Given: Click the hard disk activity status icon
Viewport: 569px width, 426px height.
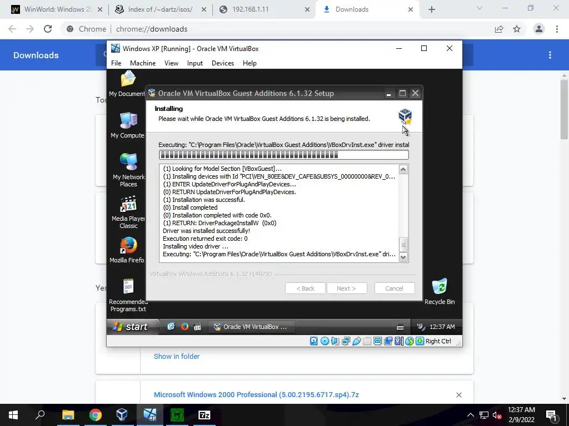Looking at the screenshot, I should tap(314, 341).
